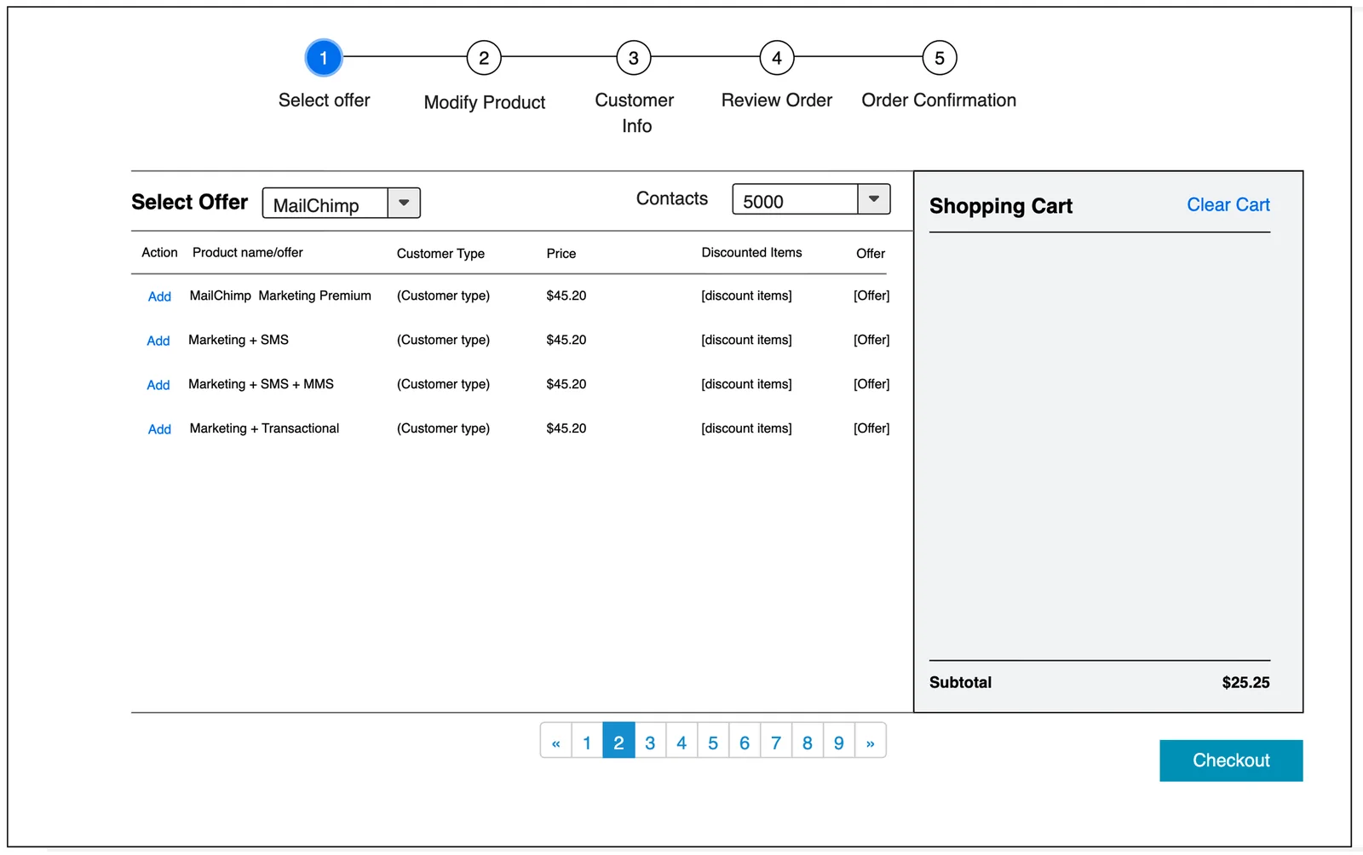Jump to step 2 circle Modify Product
This screenshot has height=855, width=1363.
click(484, 58)
